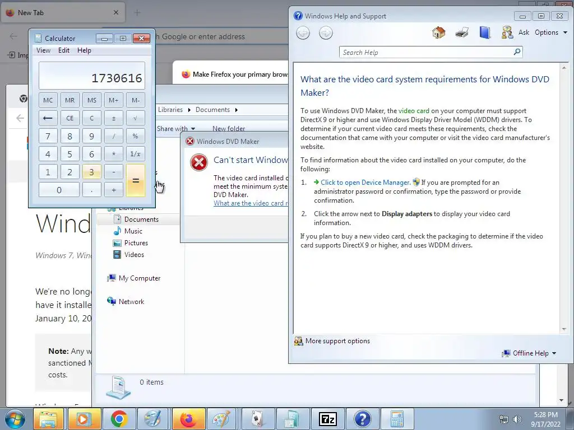The image size is (574, 430).
Task: Open the Share with dropdown
Action: point(176,129)
